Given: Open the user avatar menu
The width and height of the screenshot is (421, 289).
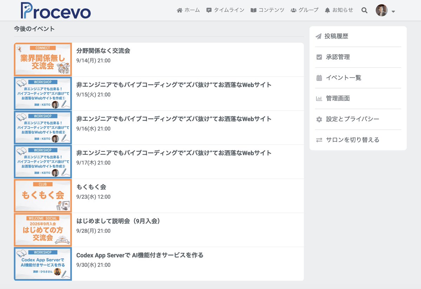Looking at the screenshot, I should pos(382,11).
